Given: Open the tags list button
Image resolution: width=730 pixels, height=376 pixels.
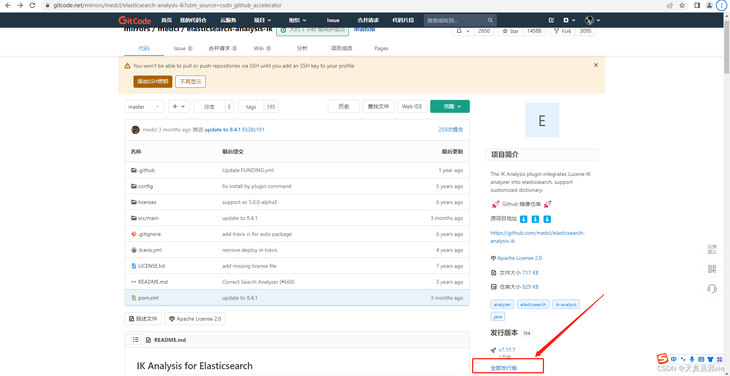Looking at the screenshot, I should 251,107.
